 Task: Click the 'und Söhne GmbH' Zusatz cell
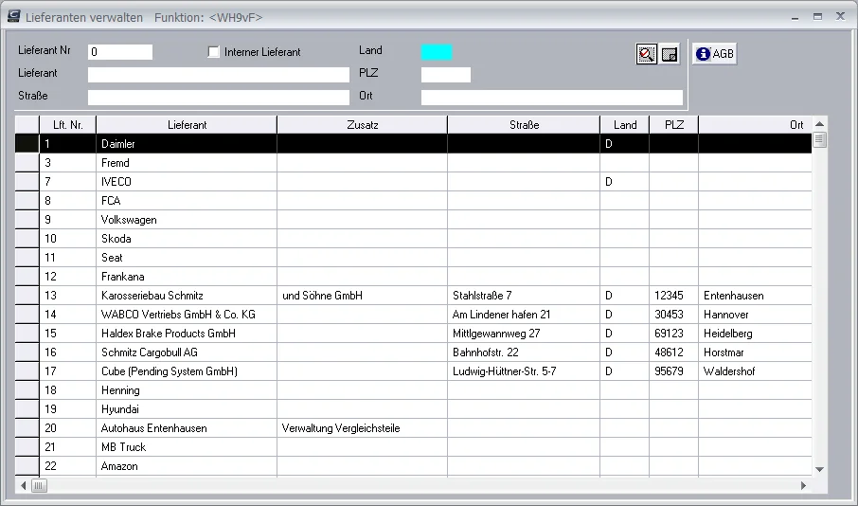pos(363,296)
